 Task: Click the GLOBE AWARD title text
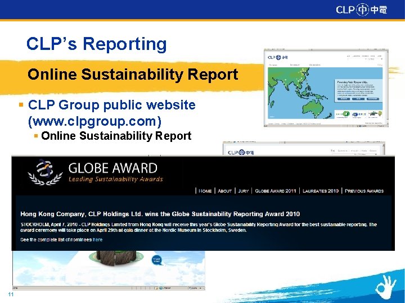click(x=113, y=168)
